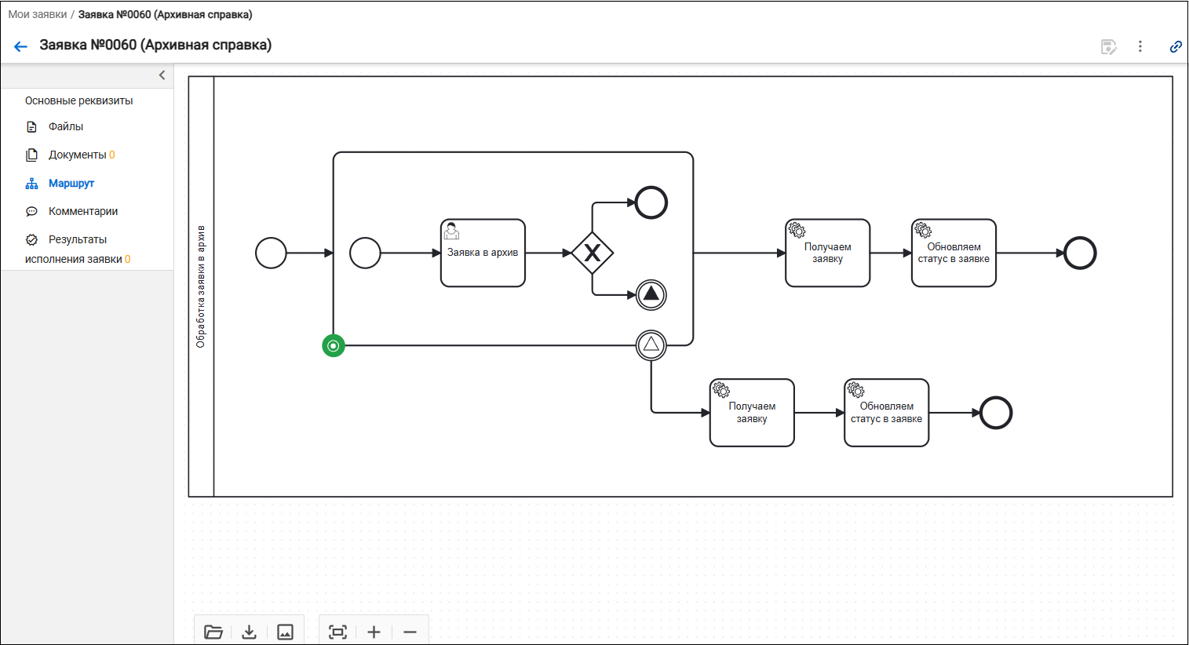Select upper Получаем заявку service task
The image size is (1189, 645).
point(828,253)
